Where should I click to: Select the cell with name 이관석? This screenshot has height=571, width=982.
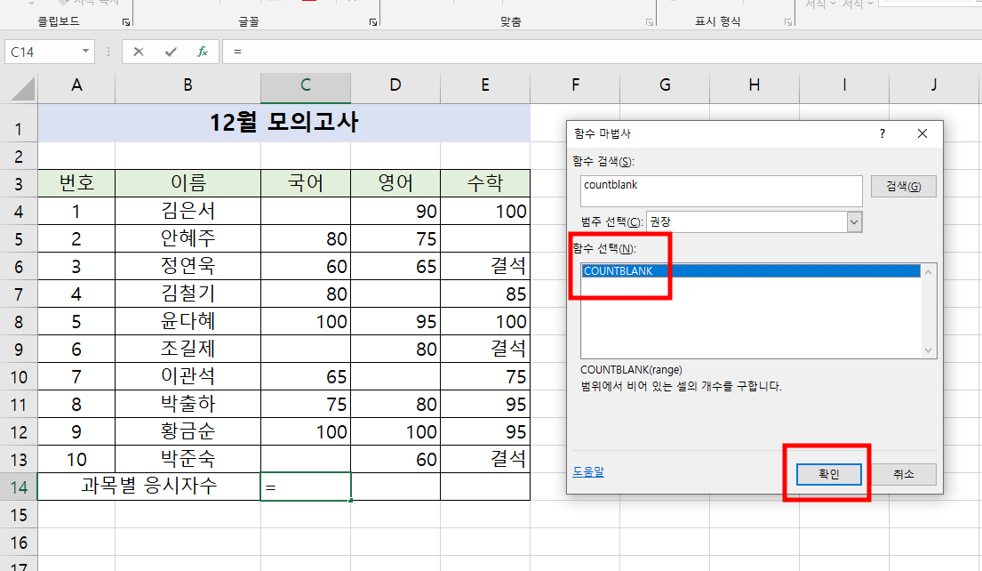point(188,377)
